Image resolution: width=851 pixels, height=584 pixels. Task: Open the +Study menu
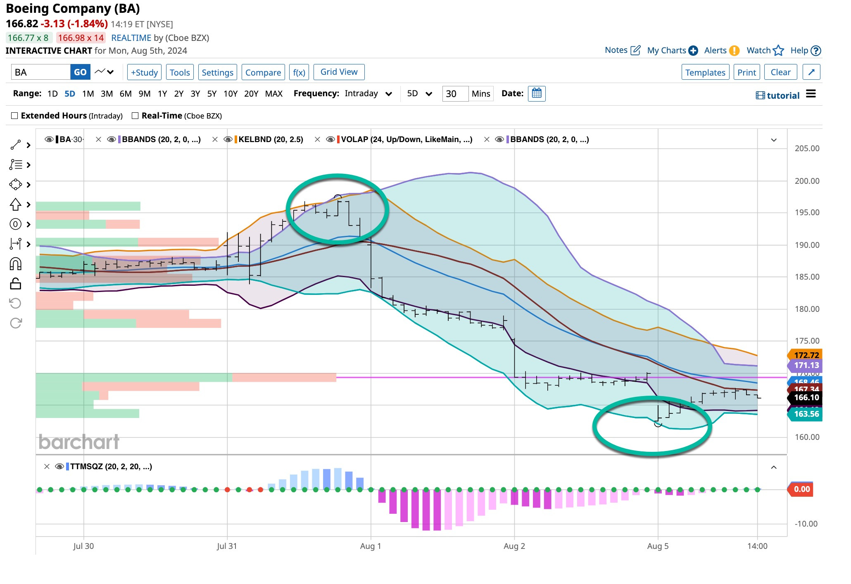point(144,72)
